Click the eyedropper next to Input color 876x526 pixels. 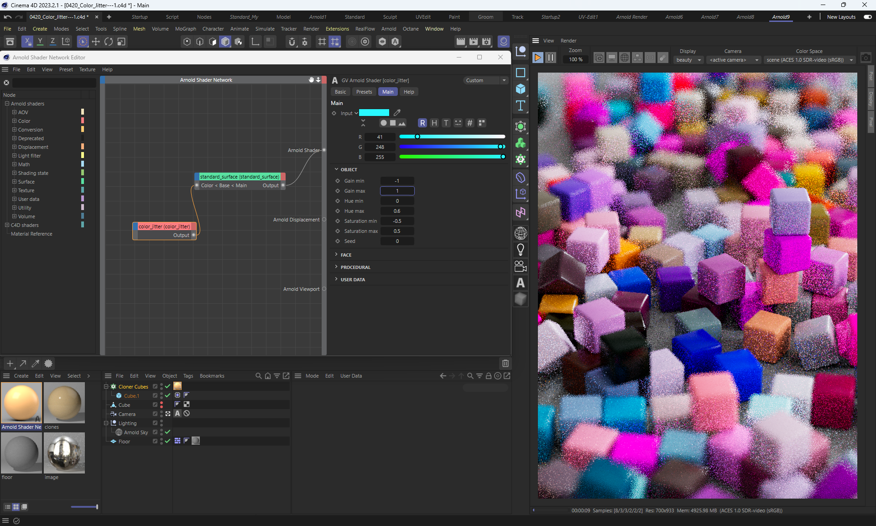tap(397, 113)
